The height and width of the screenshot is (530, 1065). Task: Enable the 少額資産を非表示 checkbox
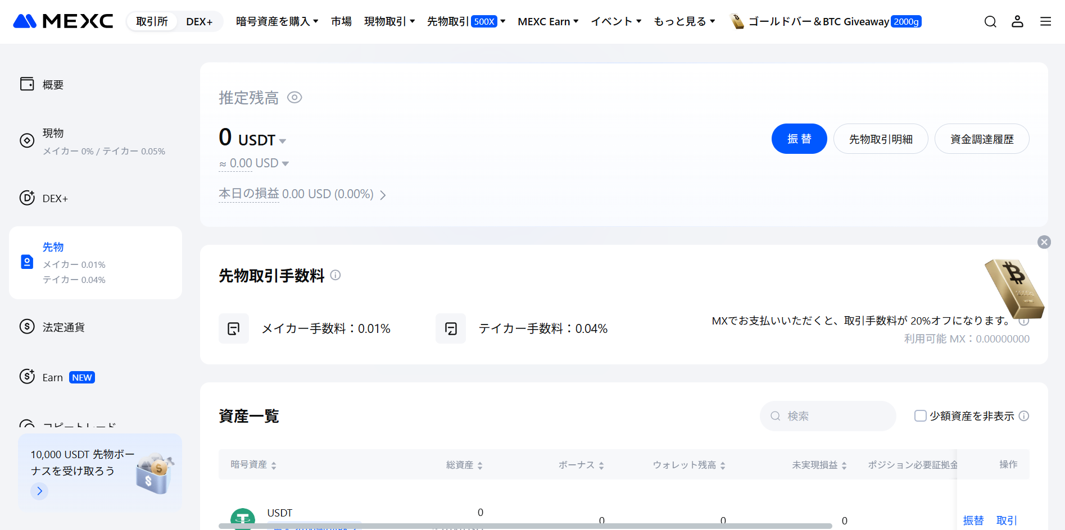[920, 415]
